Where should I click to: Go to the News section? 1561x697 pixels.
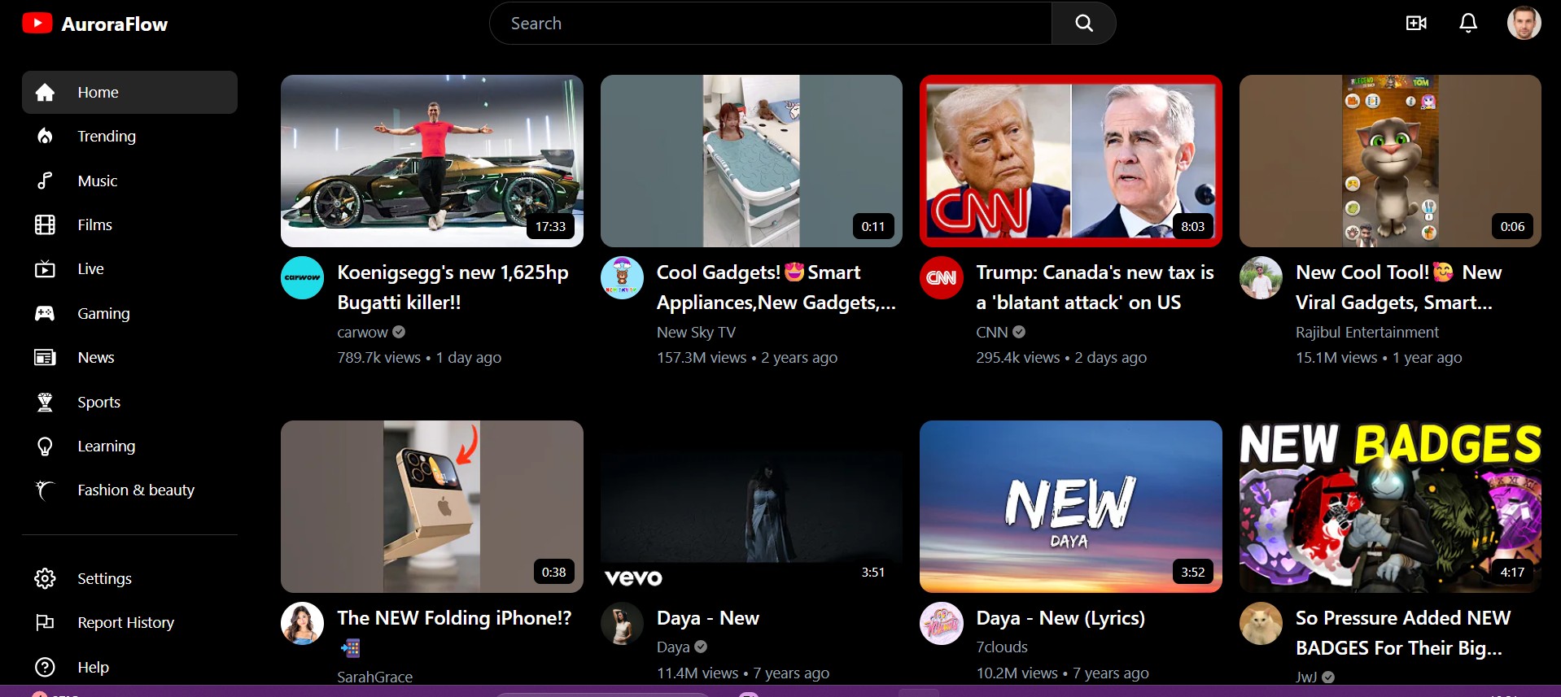(x=95, y=358)
